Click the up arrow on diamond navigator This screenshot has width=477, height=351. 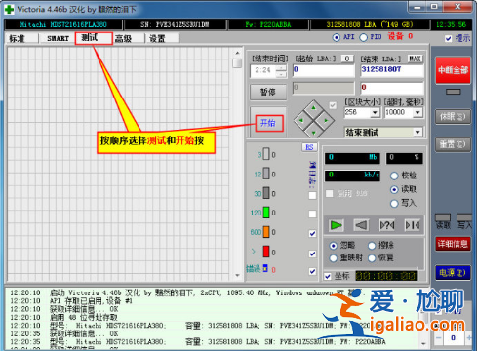(x=313, y=107)
